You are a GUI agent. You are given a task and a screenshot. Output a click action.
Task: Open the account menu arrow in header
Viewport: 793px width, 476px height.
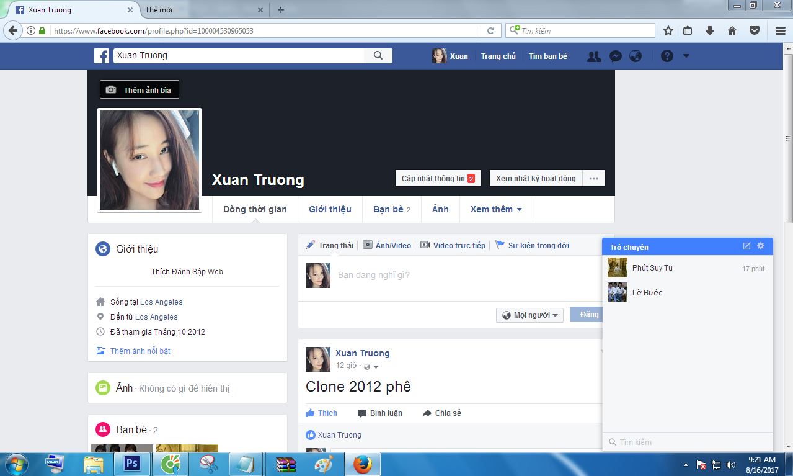click(686, 56)
